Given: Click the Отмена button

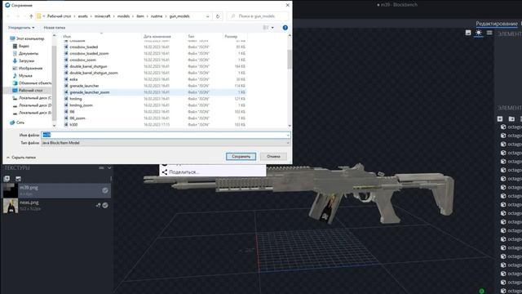Looking at the screenshot, I should pos(273,156).
